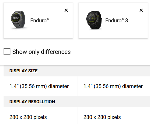Collapse the DISPLAY SIZE section header
This screenshot has width=150, height=124.
pyautogui.click(x=77, y=71)
